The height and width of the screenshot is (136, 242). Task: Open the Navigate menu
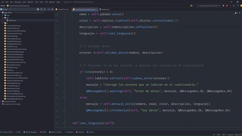(18, 2)
